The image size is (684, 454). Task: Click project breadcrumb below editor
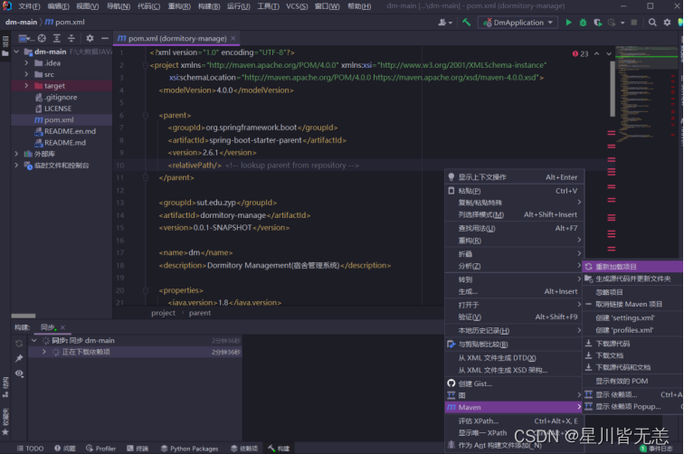163,313
